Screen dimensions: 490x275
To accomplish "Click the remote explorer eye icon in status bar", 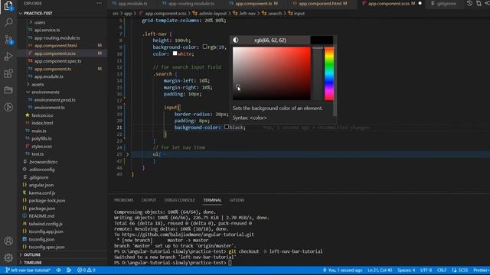I will (x=59, y=270).
